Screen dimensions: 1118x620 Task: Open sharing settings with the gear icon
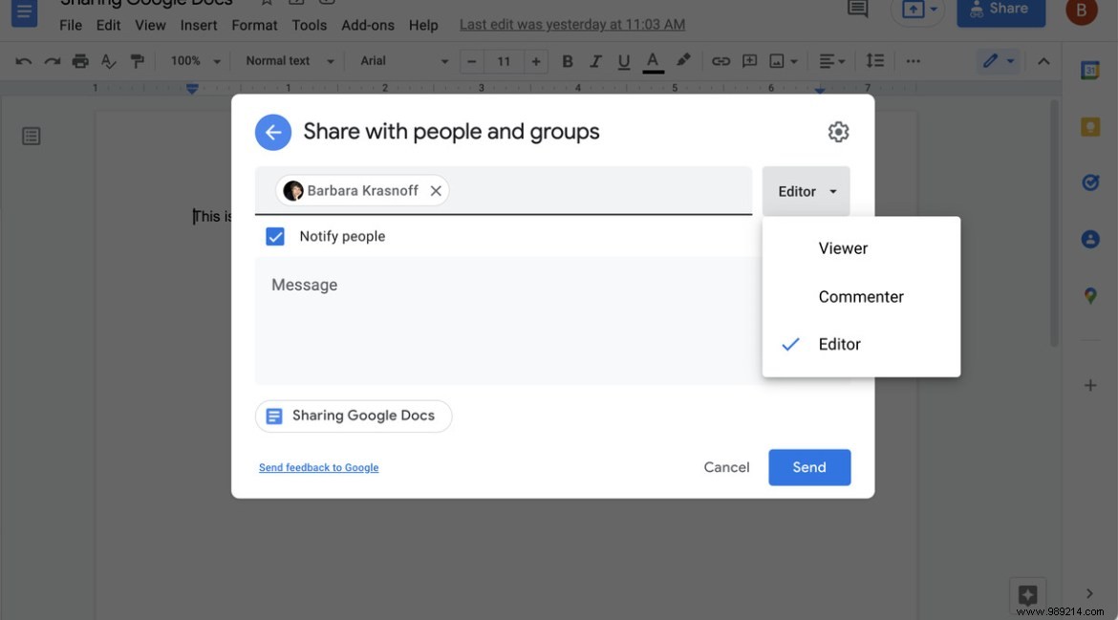pyautogui.click(x=838, y=132)
